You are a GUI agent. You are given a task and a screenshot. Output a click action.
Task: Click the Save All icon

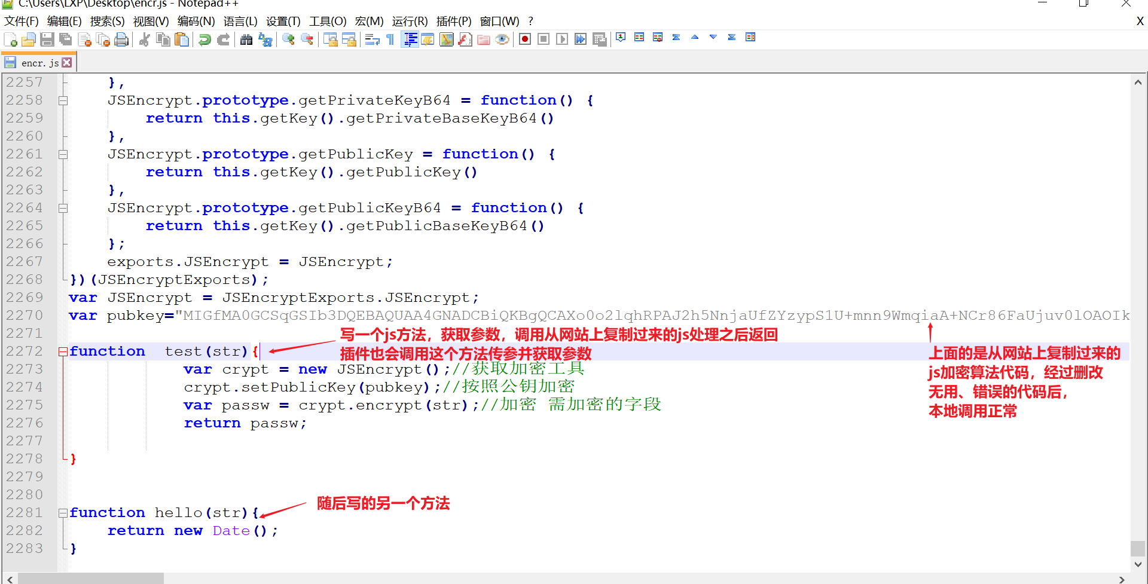click(x=66, y=39)
